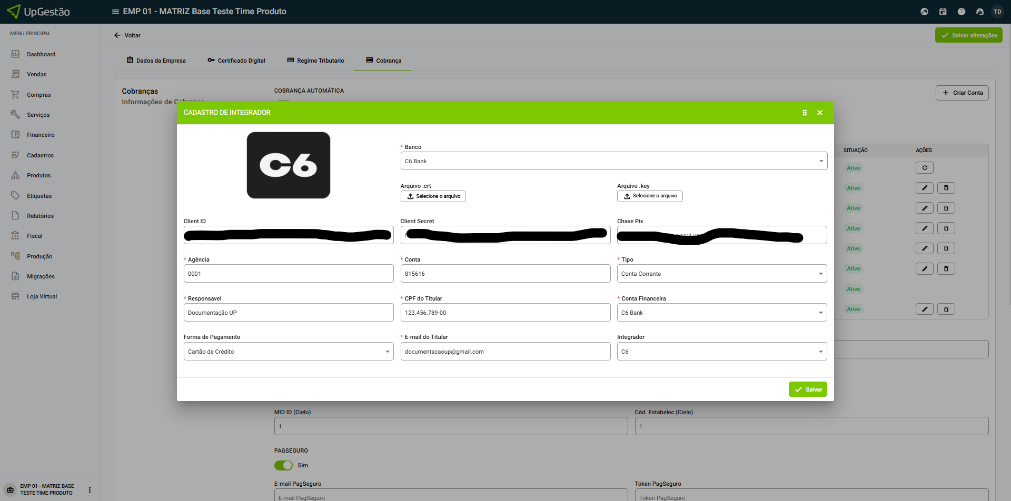Click Selecione o arquivo for .crt file
The image size is (1011, 501).
tap(433, 196)
